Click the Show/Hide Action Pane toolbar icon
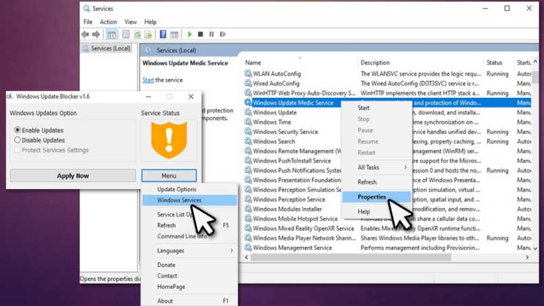This screenshot has height=306, width=544. (x=174, y=35)
